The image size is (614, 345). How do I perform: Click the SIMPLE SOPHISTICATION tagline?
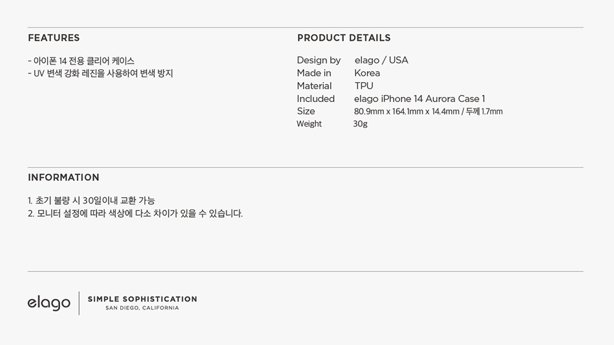tap(143, 299)
